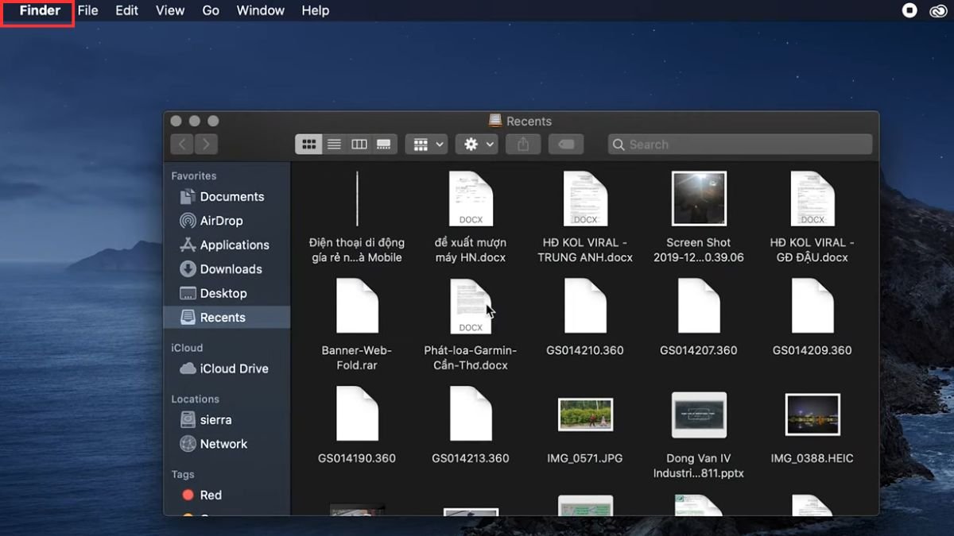Switch to list view in toolbar
Image resolution: width=954 pixels, height=536 pixels.
coord(334,145)
